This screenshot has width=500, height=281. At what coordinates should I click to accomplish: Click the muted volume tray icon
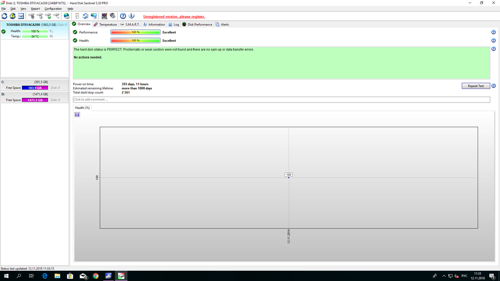[457, 276]
